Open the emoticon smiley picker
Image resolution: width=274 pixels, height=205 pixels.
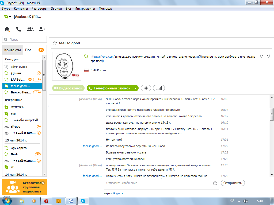pos(215,183)
